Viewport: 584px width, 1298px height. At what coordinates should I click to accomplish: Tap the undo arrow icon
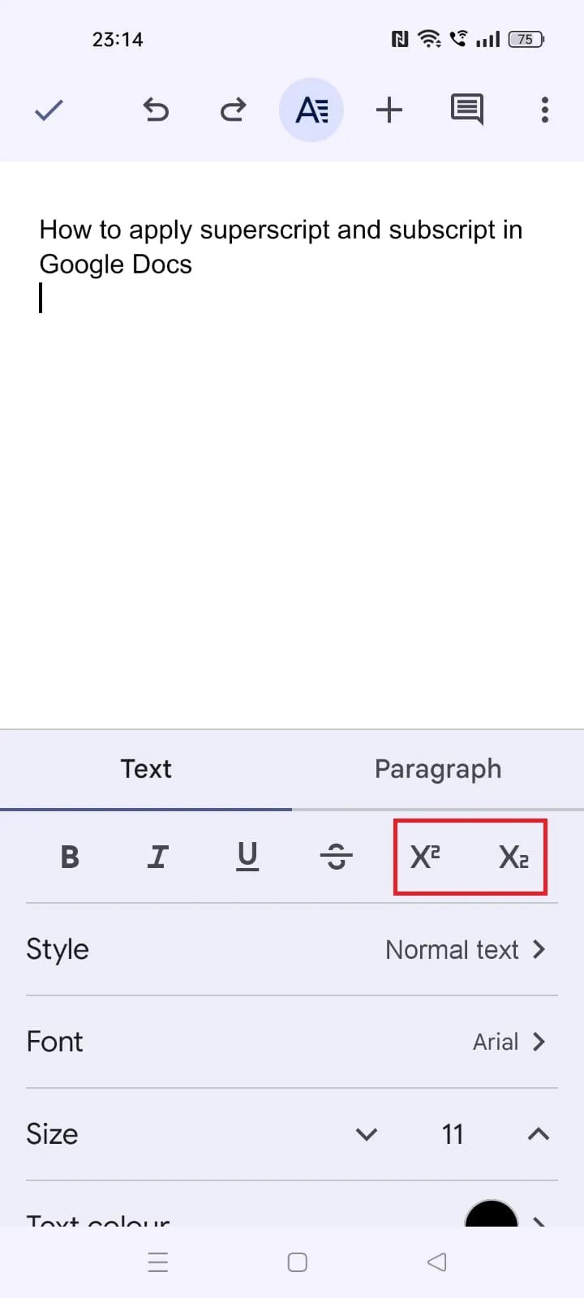click(157, 110)
